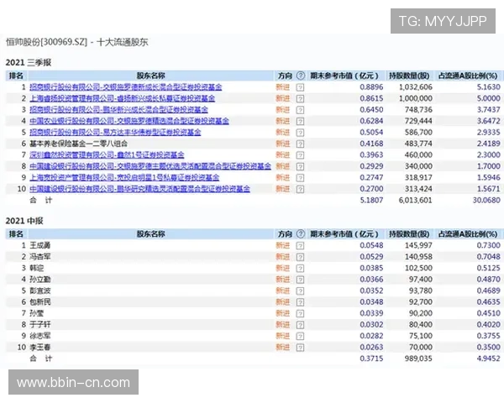Viewport: 504px width, 403px height.
Task: Click the question icon in 包新民 row
Action: (x=300, y=302)
